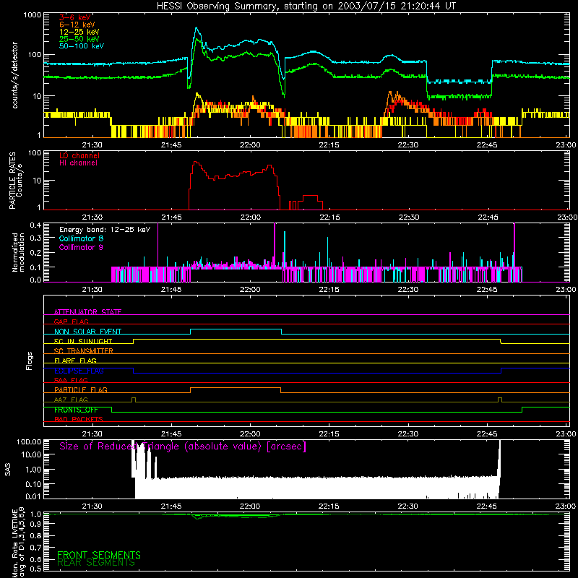
Task: Click the 22:30 tick under the modulation plot
Action: (408, 290)
